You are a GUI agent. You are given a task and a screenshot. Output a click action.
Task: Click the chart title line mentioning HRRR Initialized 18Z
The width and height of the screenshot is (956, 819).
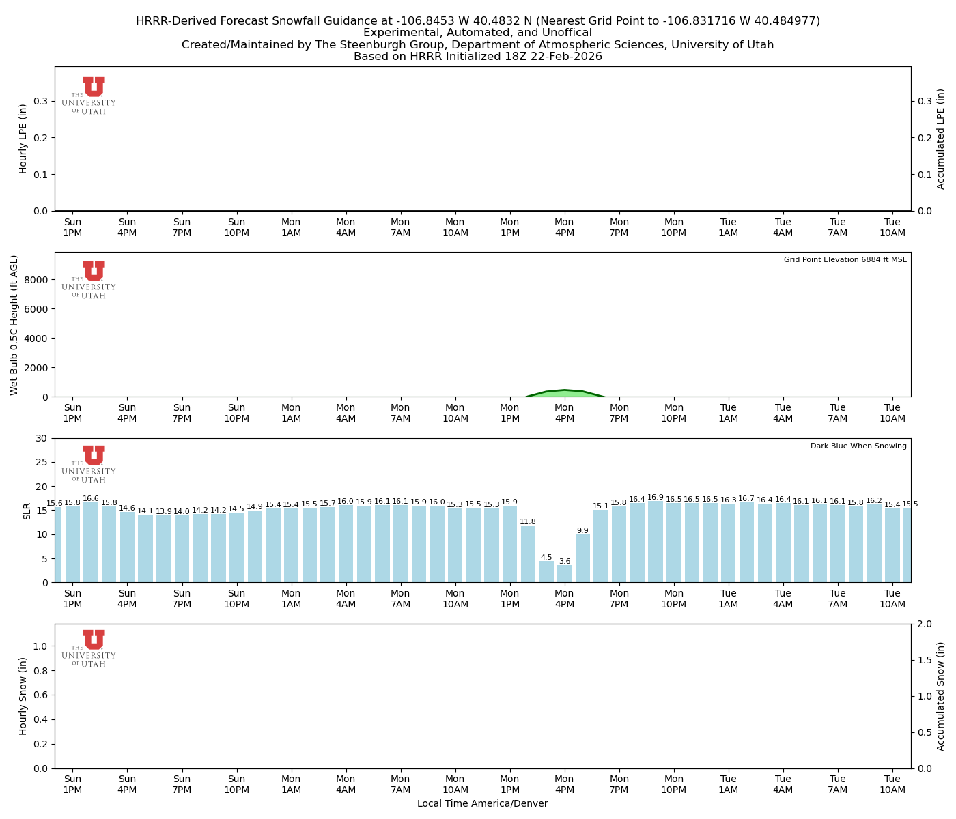tap(478, 57)
